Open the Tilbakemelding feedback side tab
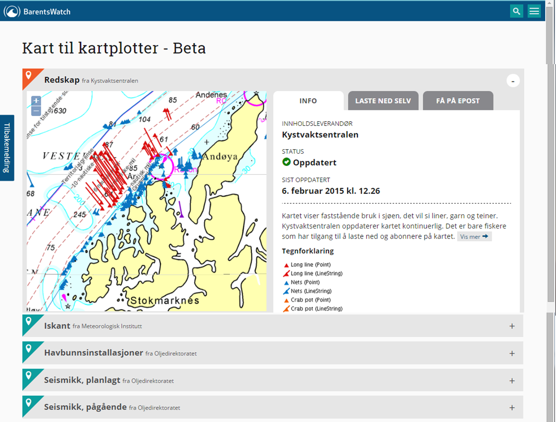556x422 pixels. pos(7,148)
